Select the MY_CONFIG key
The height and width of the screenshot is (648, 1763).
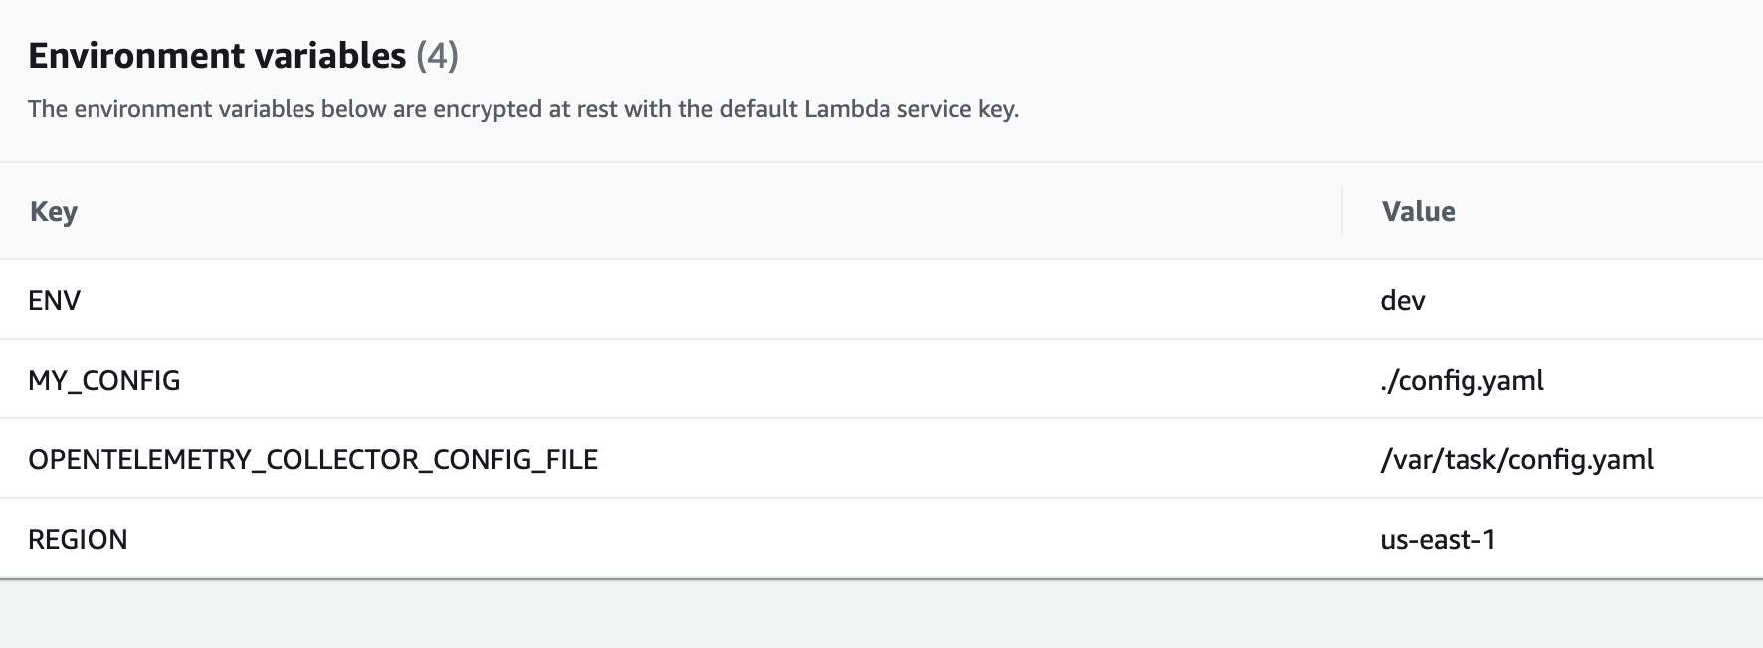(104, 380)
